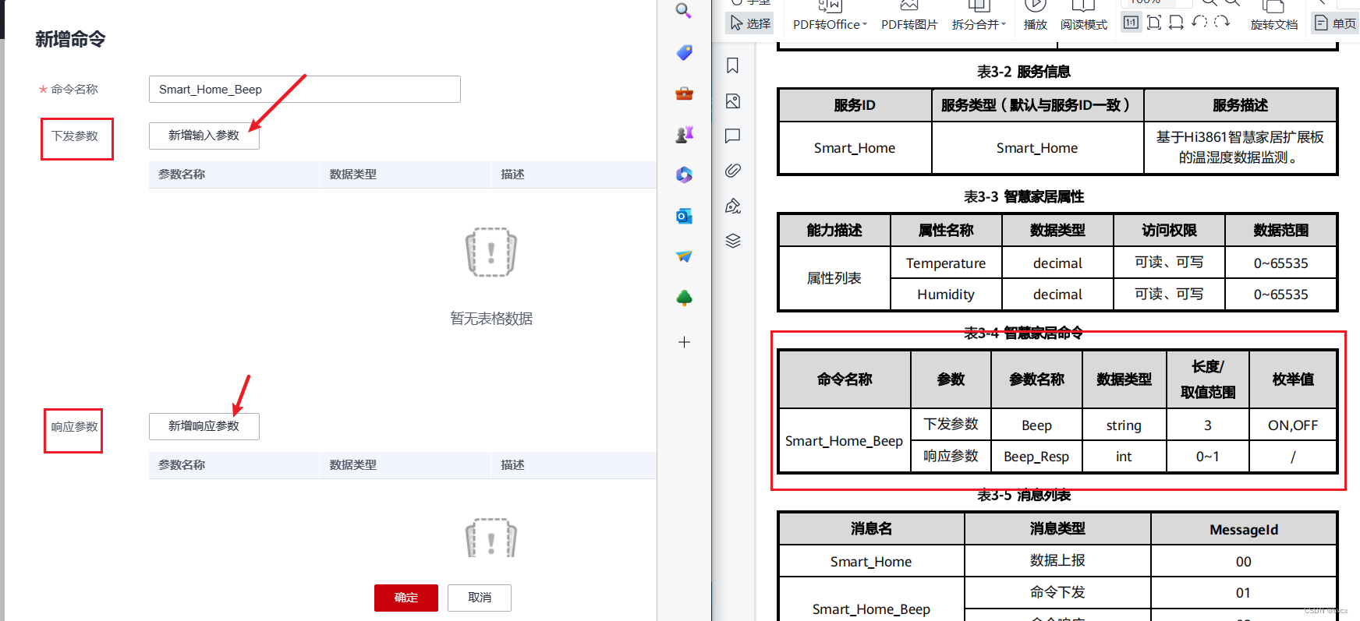Open the paper plane Drop sidebar icon

(x=684, y=256)
